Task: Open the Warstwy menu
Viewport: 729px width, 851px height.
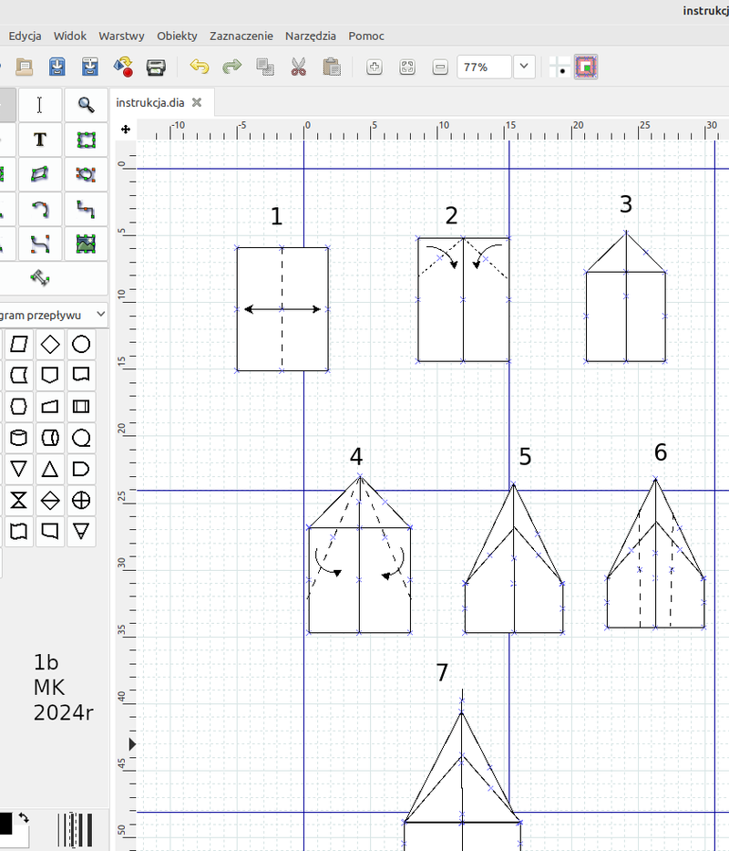Action: point(121,36)
